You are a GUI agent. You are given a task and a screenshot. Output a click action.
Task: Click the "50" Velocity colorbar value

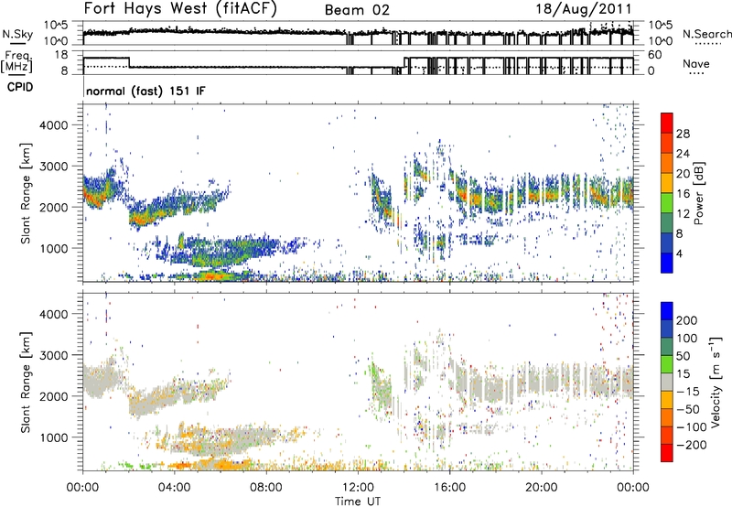(x=683, y=356)
